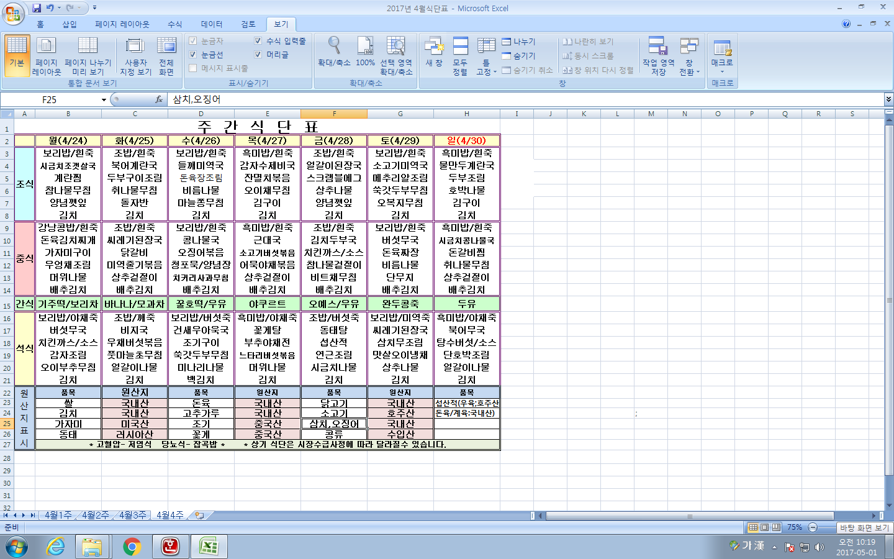Click the zoom out minus button on slider
The image size is (894, 559).
(x=813, y=527)
